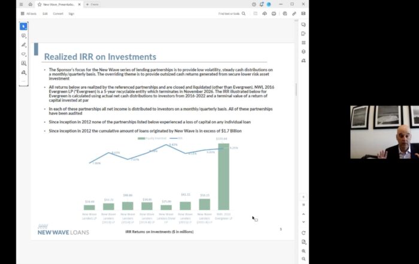Click the Sign menu item

pos(71,13)
